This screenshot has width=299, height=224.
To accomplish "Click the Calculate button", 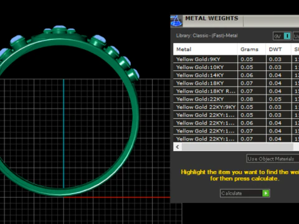I will (245, 194).
